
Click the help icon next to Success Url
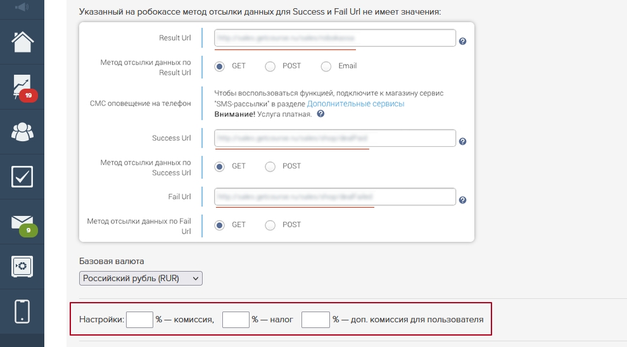462,142
